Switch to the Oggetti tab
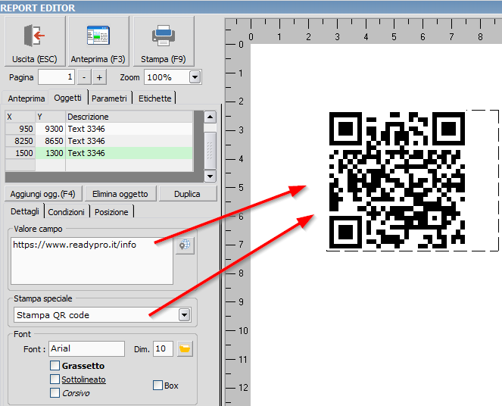Viewport: 502px width, 406px height. [67, 98]
